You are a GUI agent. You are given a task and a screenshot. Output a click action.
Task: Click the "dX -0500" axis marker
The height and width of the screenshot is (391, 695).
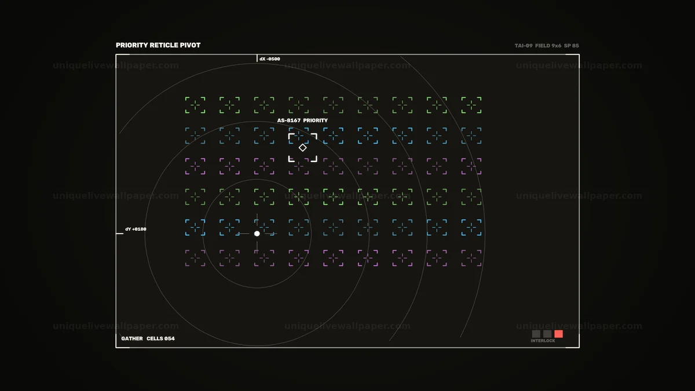[269, 59]
